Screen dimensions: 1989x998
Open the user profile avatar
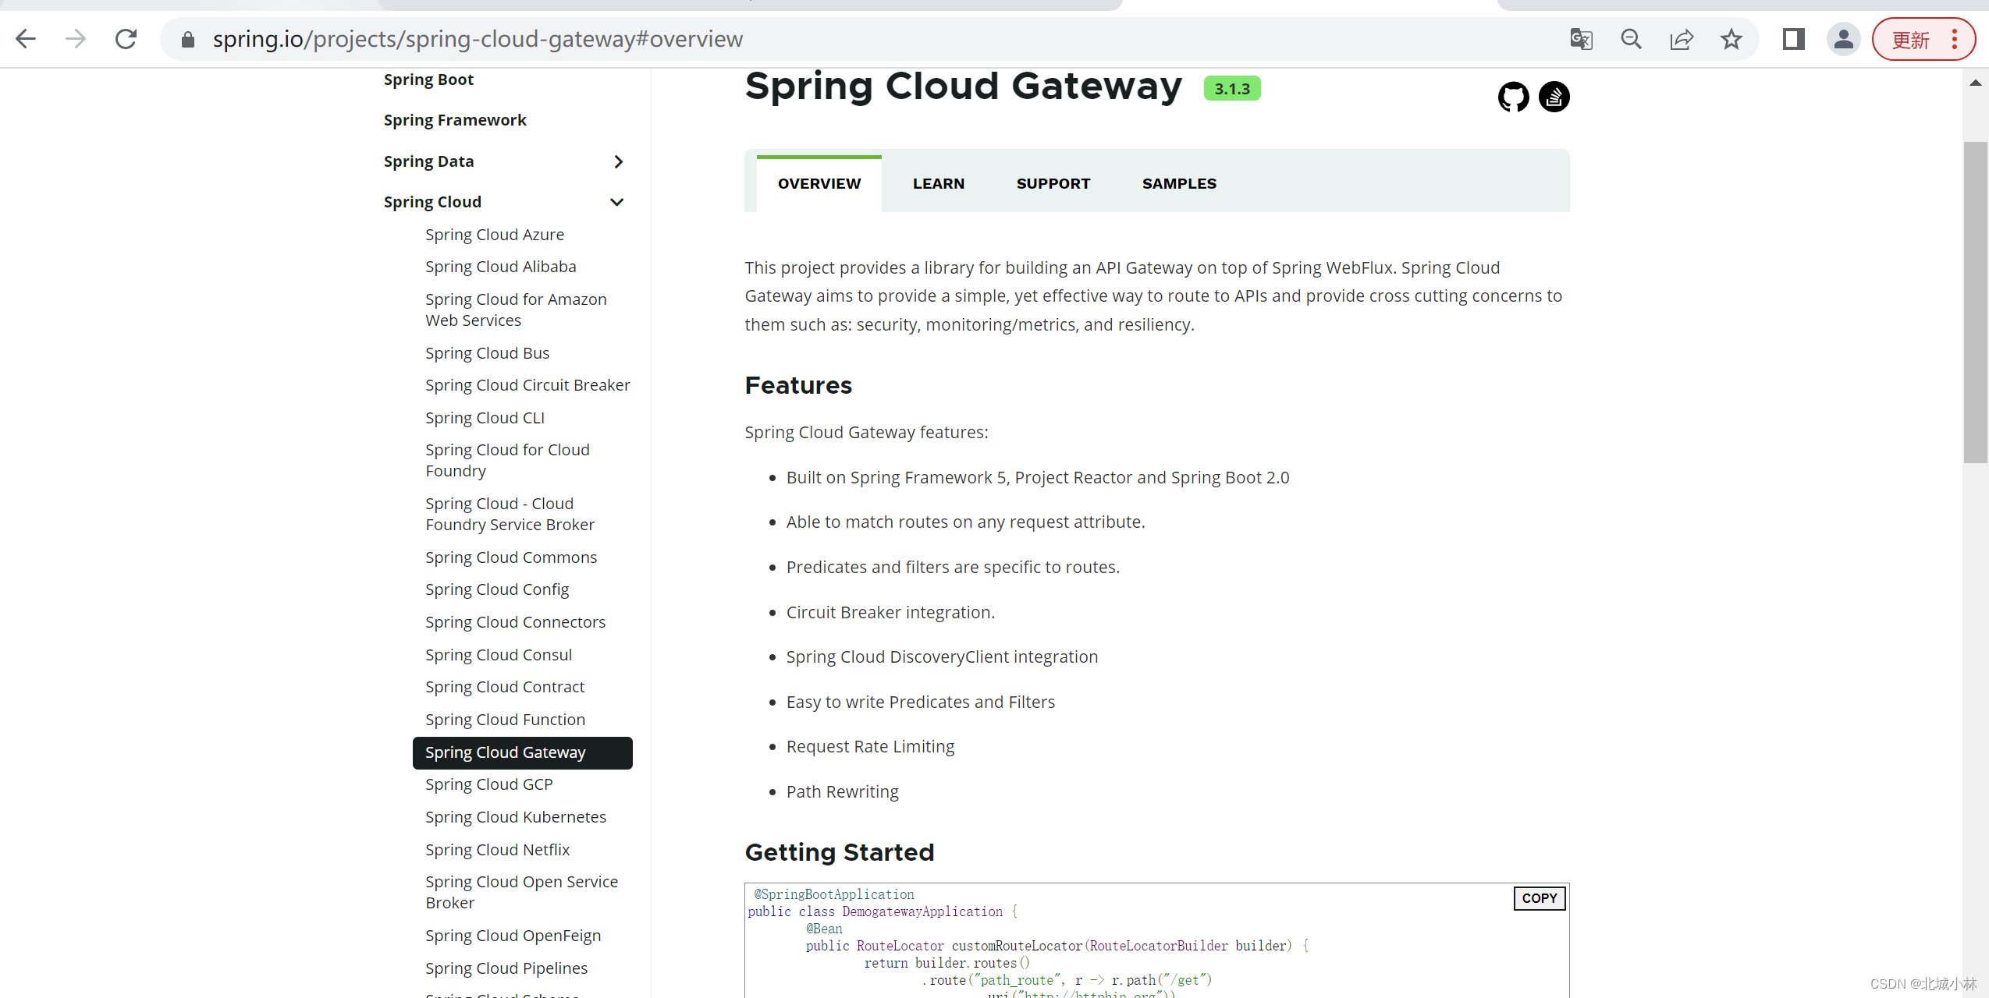click(1843, 39)
